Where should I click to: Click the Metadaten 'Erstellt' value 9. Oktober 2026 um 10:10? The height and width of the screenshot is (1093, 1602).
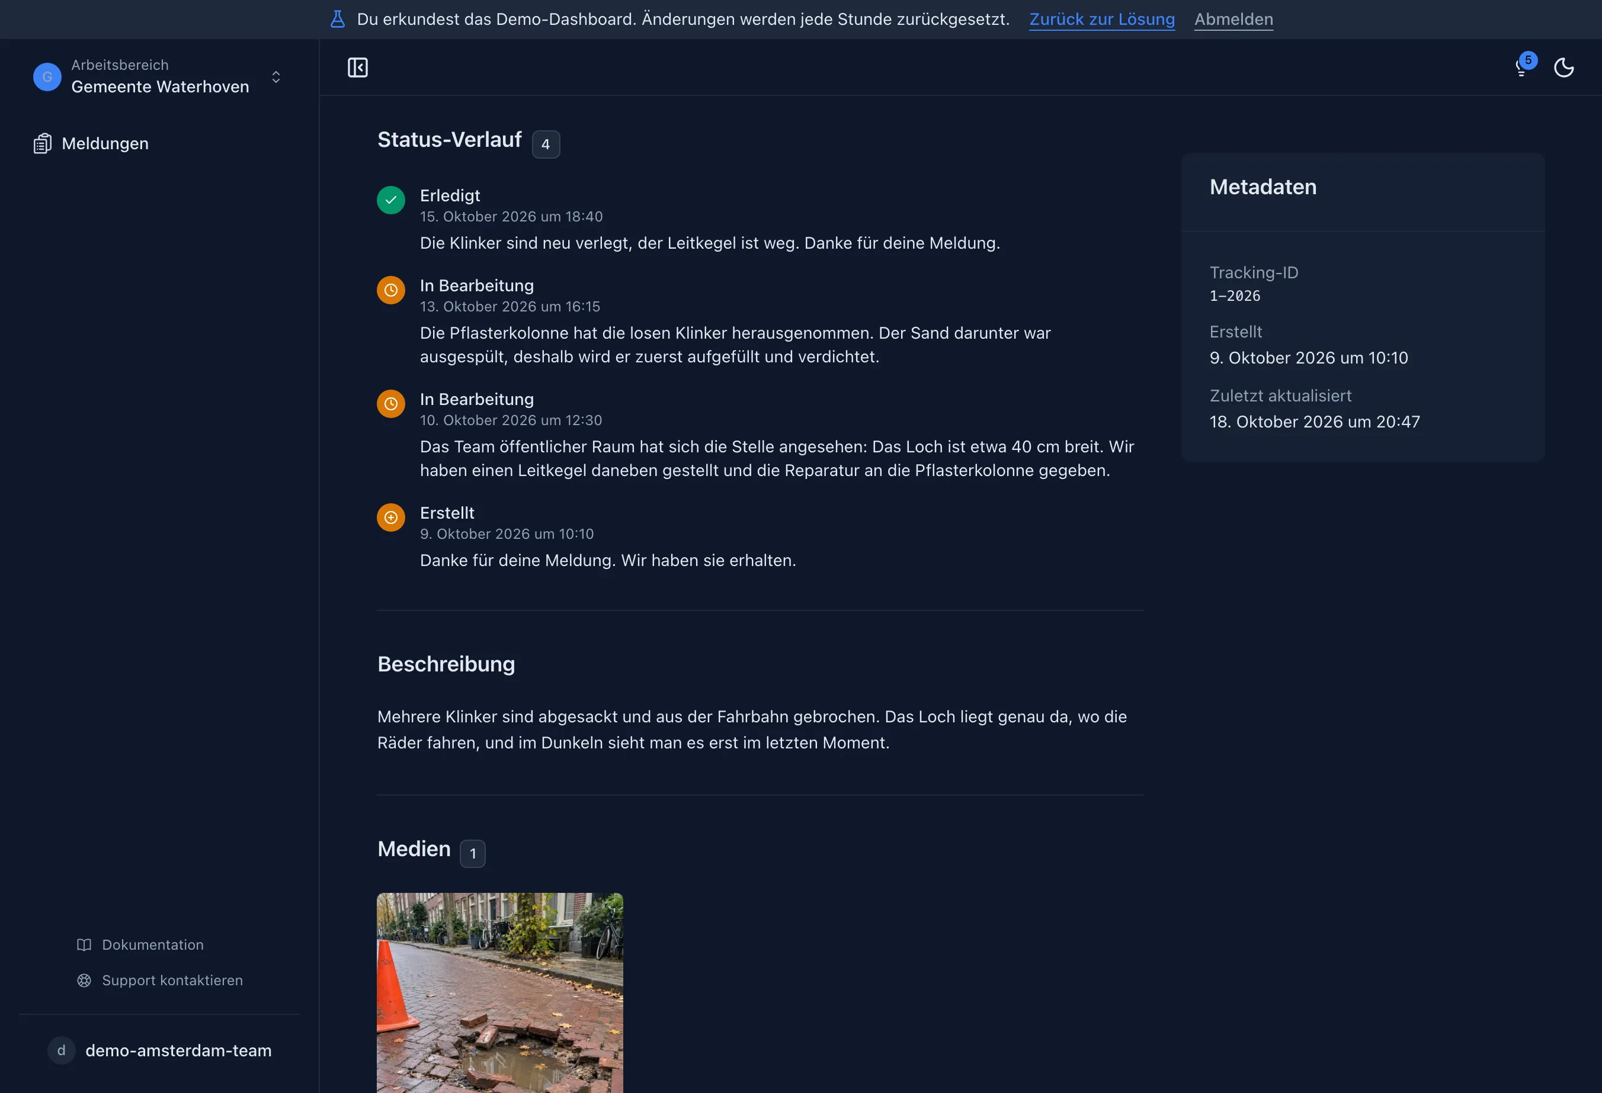pyautogui.click(x=1308, y=358)
